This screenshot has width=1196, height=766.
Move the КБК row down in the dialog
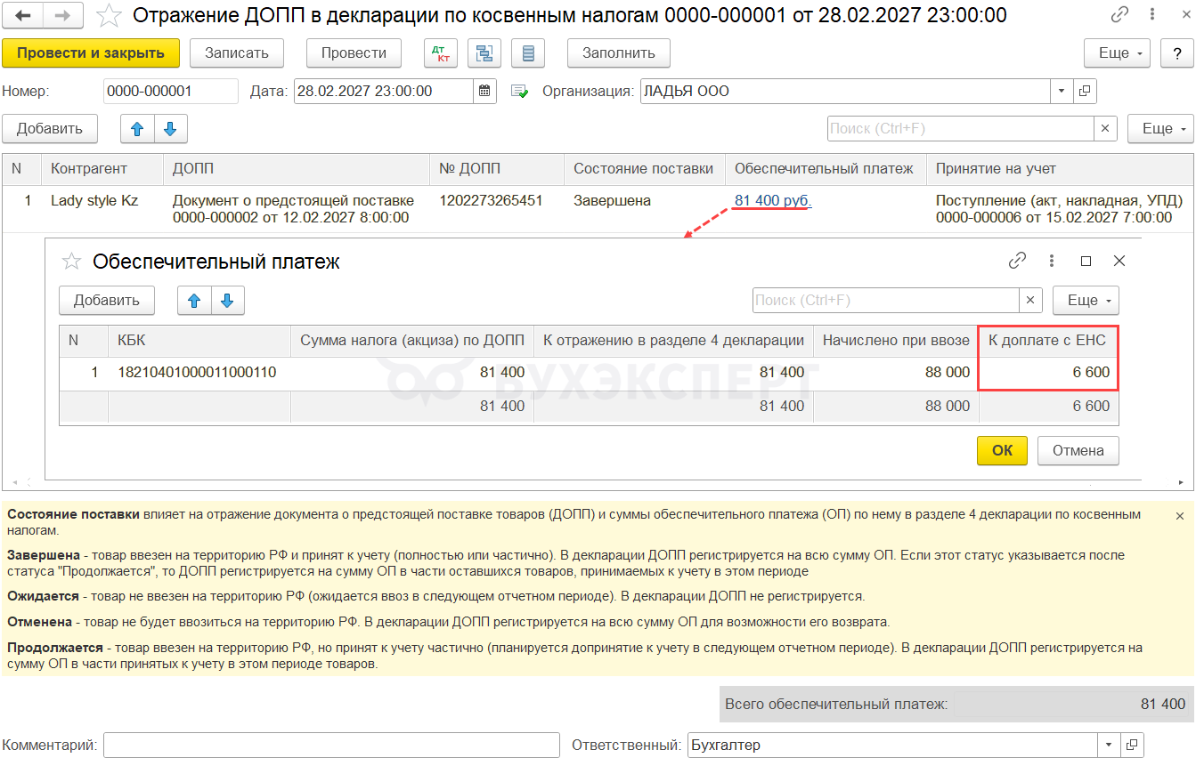point(228,301)
